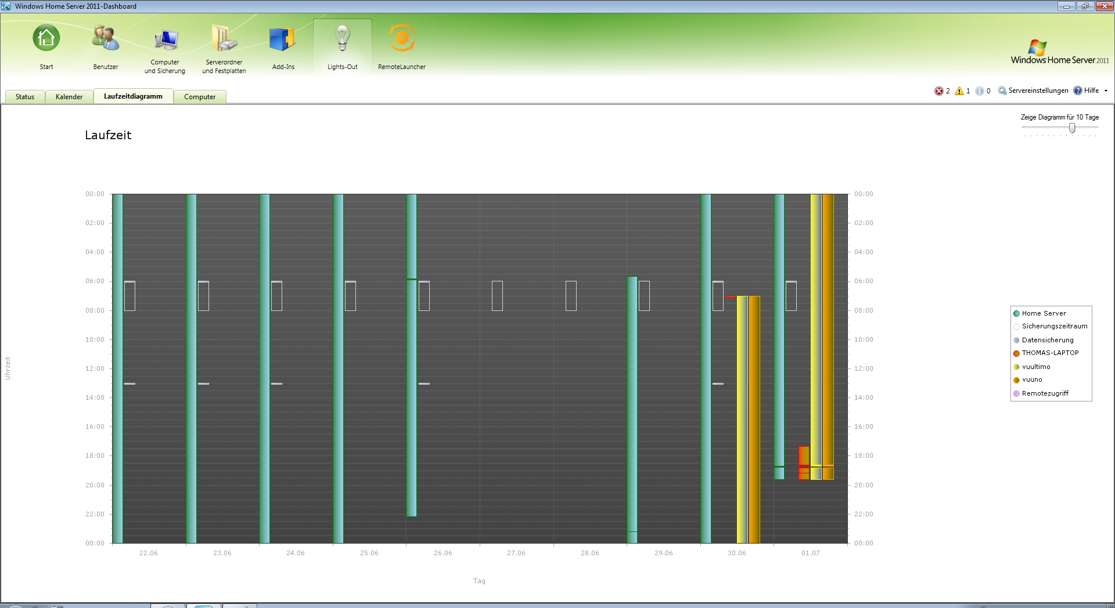The image size is (1115, 608).
Task: Open the Start home icon
Action: click(x=46, y=39)
